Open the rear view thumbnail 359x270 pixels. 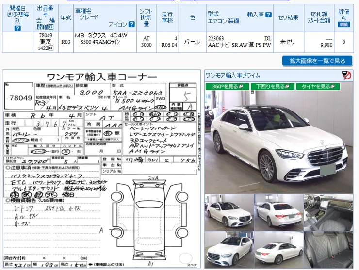[278, 213]
